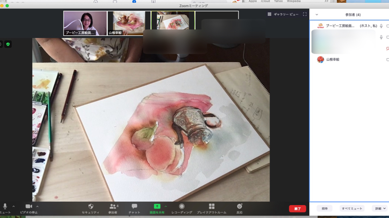The image size is (389, 218).
Task: Click the Mute All (すべてミュート) button
Action: 352,209
